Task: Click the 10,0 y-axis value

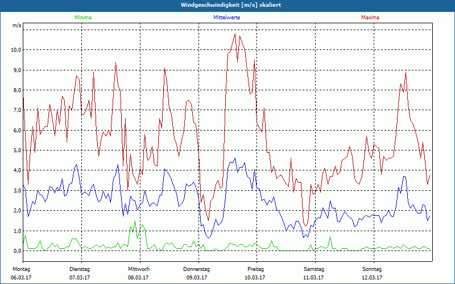Action: pyautogui.click(x=16, y=50)
